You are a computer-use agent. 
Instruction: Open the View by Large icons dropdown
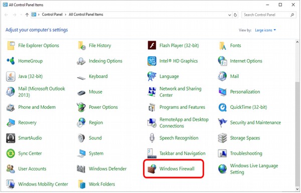[265, 30]
